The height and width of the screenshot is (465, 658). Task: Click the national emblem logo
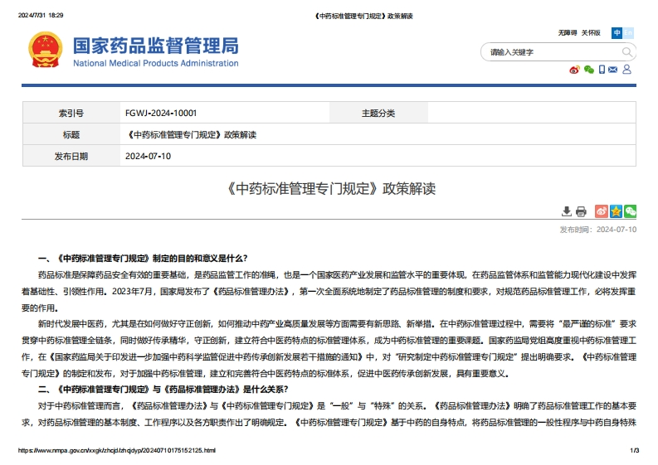[45, 51]
